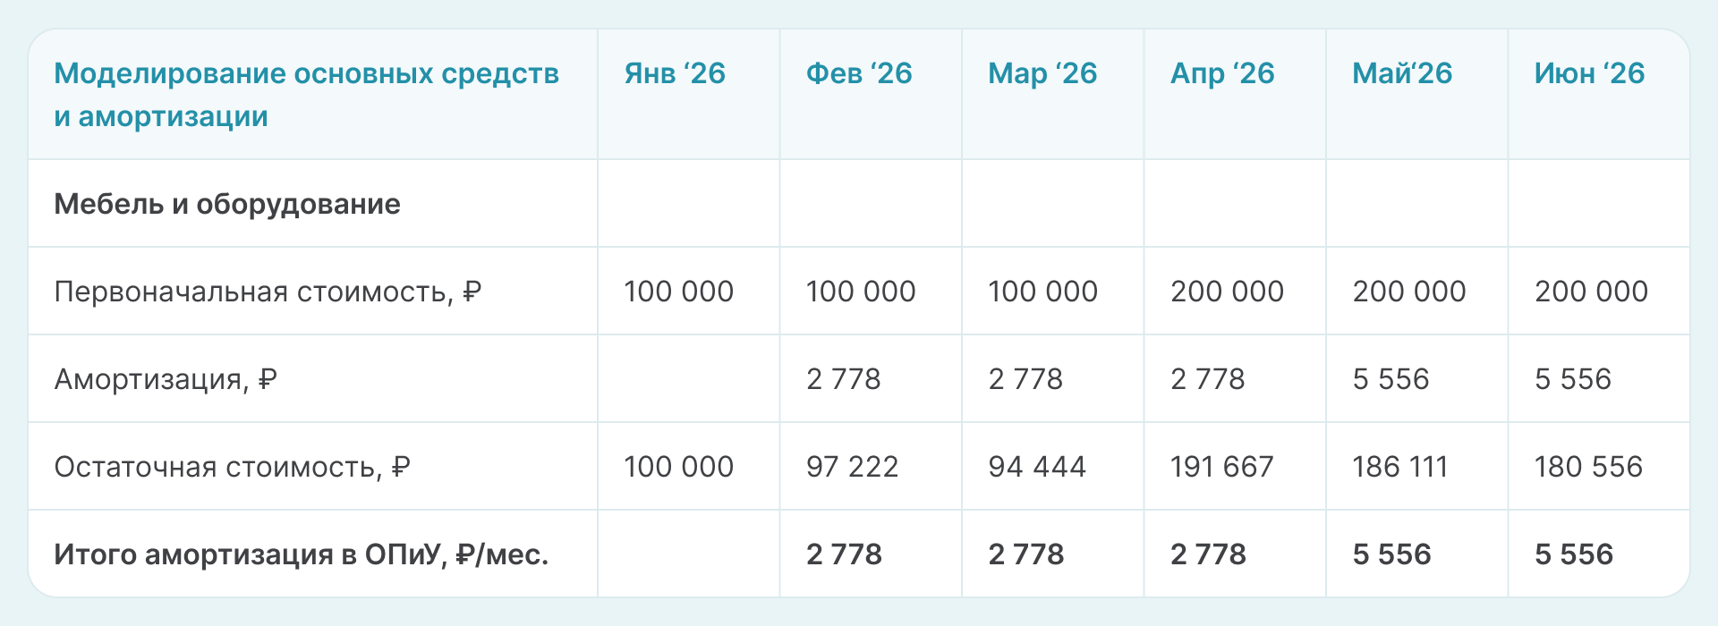The width and height of the screenshot is (1718, 626).
Task: Select the "Мебель и оборудование" section row label
Action: 227,204
